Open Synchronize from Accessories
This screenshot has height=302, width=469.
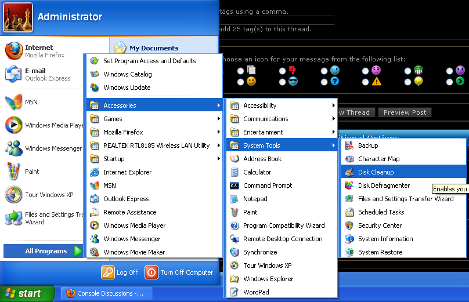pyautogui.click(x=282, y=252)
